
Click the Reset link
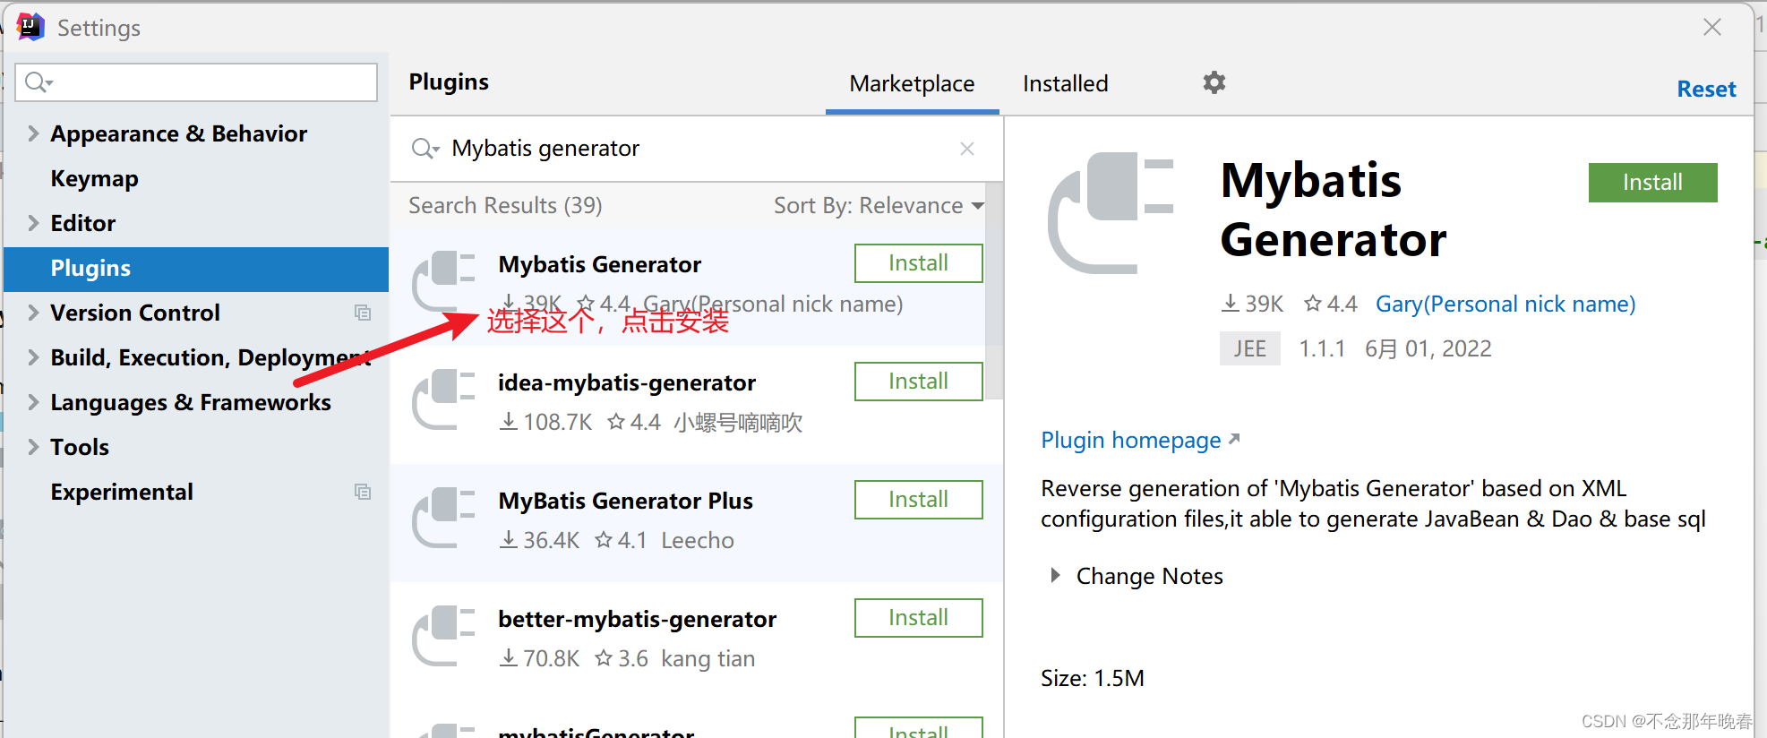tap(1705, 90)
